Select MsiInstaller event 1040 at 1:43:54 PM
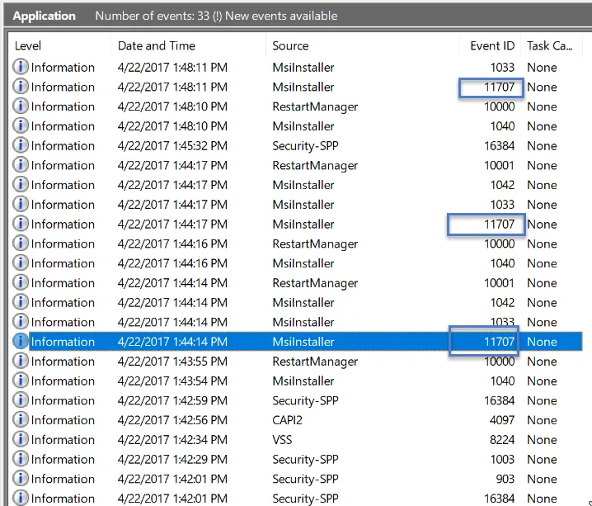Viewport: 592px width, 506px height. [x=296, y=381]
